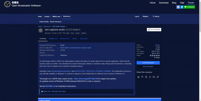
Task: Click the '12 ratings' text
Action: (157, 58)
